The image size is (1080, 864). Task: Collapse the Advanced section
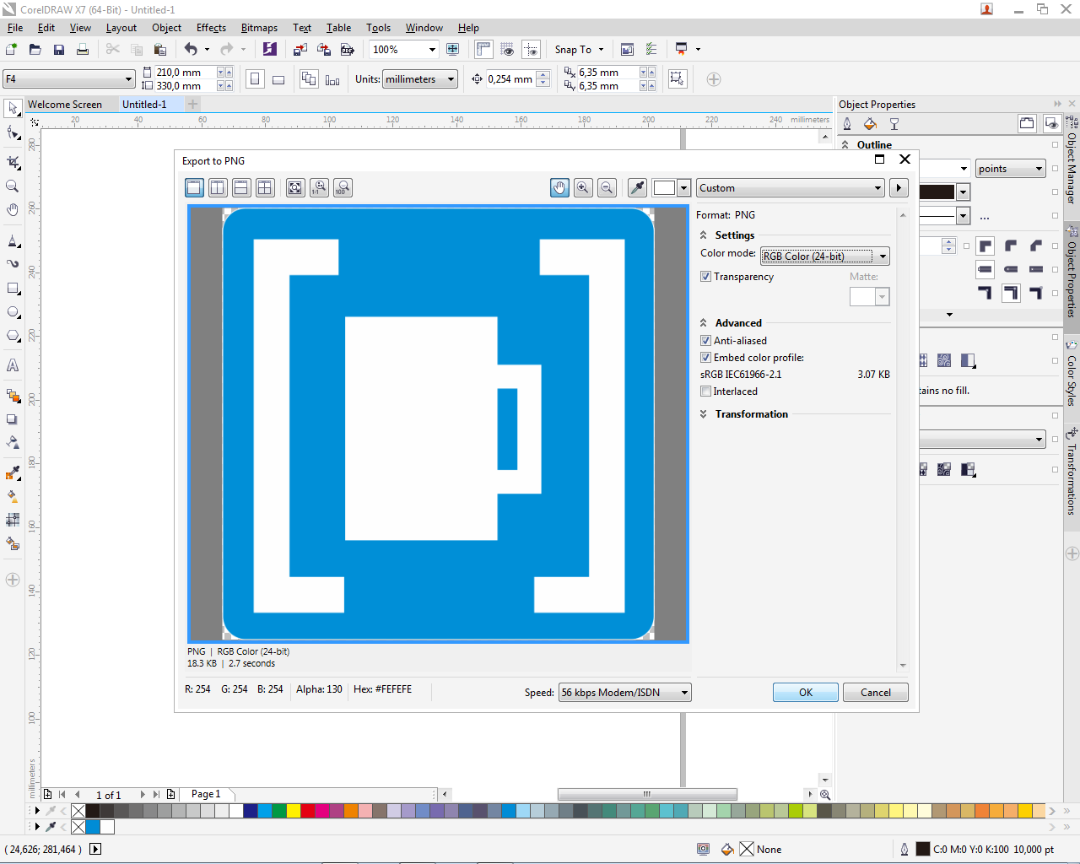703,323
